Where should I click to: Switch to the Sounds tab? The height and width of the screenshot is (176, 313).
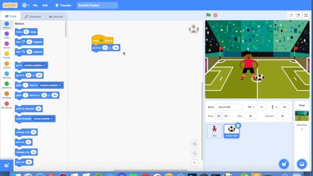[56, 17]
